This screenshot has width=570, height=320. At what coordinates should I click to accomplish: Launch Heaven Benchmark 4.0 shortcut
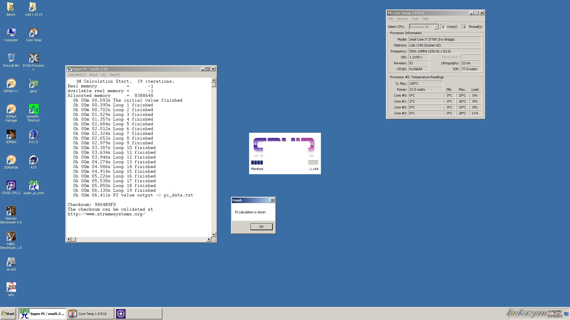tap(11, 215)
